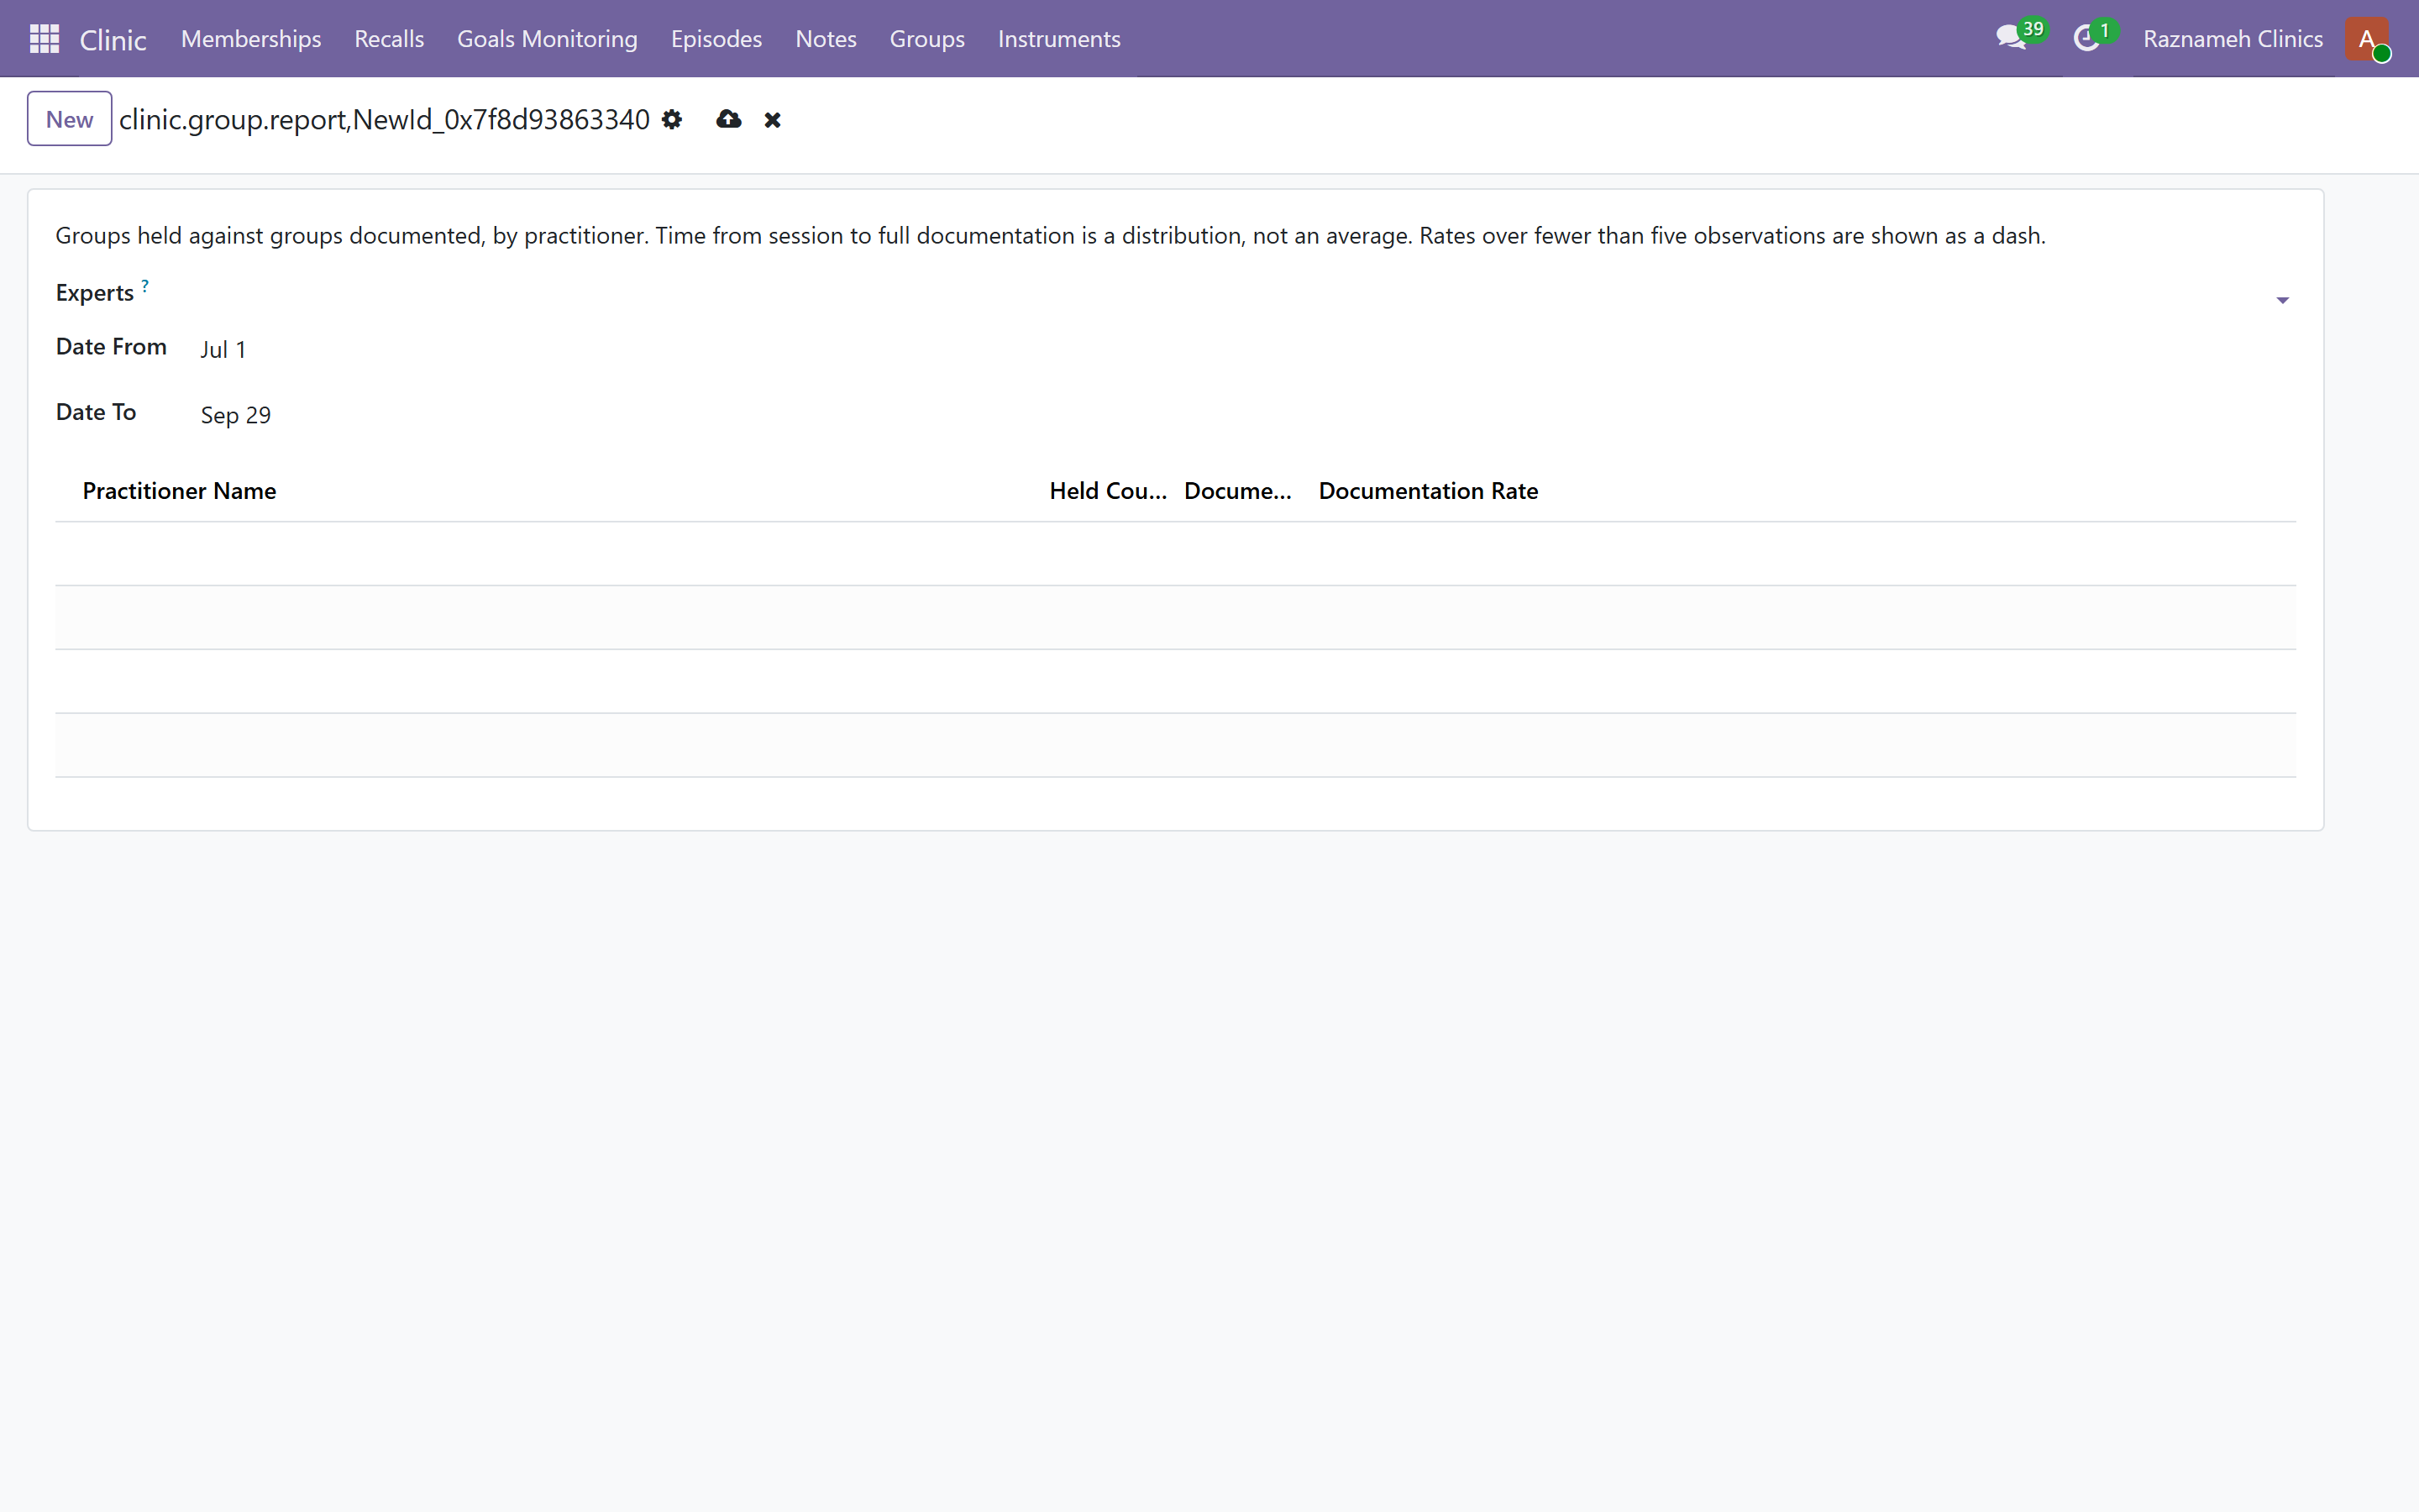Open the Recalls menu
The height and width of the screenshot is (1512, 2419).
tap(389, 39)
